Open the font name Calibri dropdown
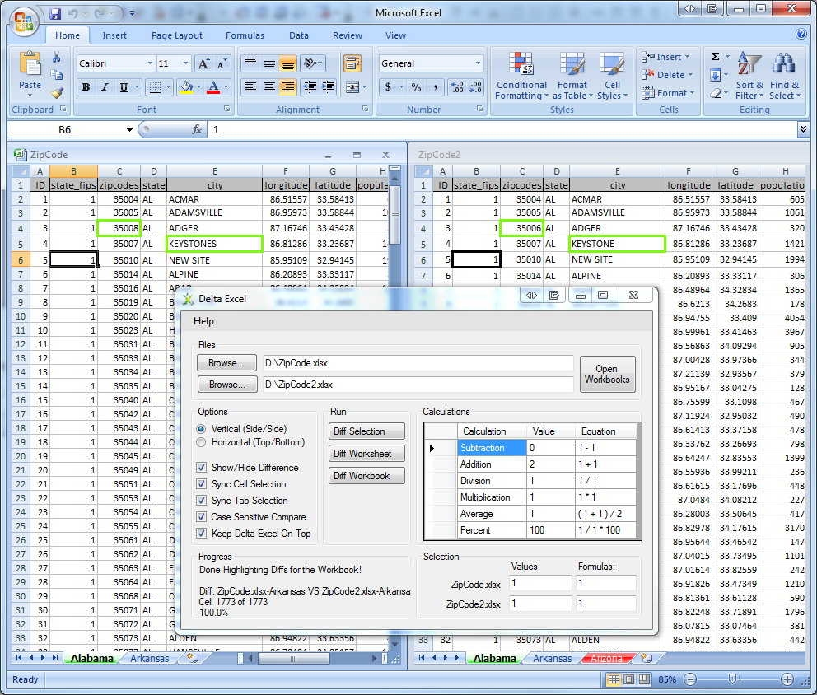 (150, 63)
